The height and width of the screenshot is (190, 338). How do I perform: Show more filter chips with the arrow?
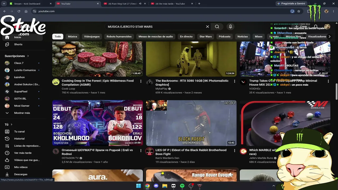(329, 37)
